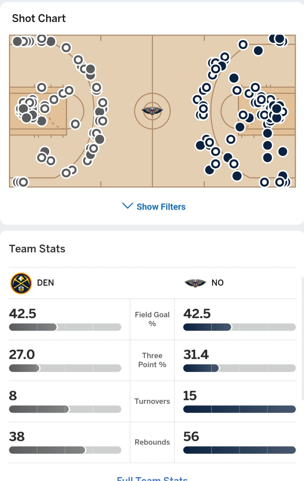Click New Orleans rebounds bar
Image resolution: width=304 pixels, height=481 pixels.
pyautogui.click(x=240, y=450)
